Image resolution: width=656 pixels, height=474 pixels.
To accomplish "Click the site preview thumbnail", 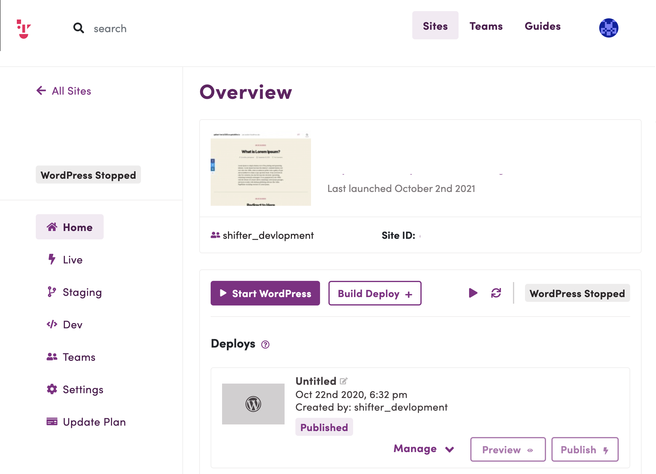I will (261, 169).
